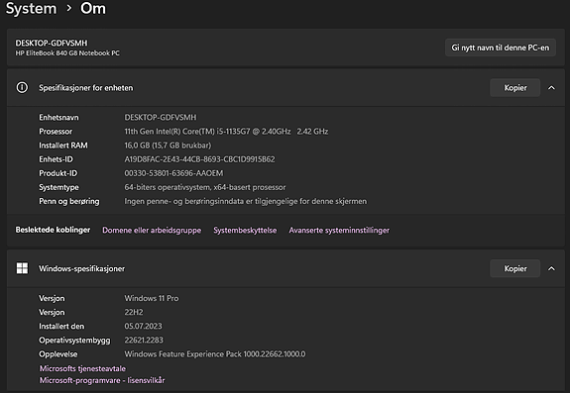
Task: Click the Produkt-ID label
Action: 58,173
